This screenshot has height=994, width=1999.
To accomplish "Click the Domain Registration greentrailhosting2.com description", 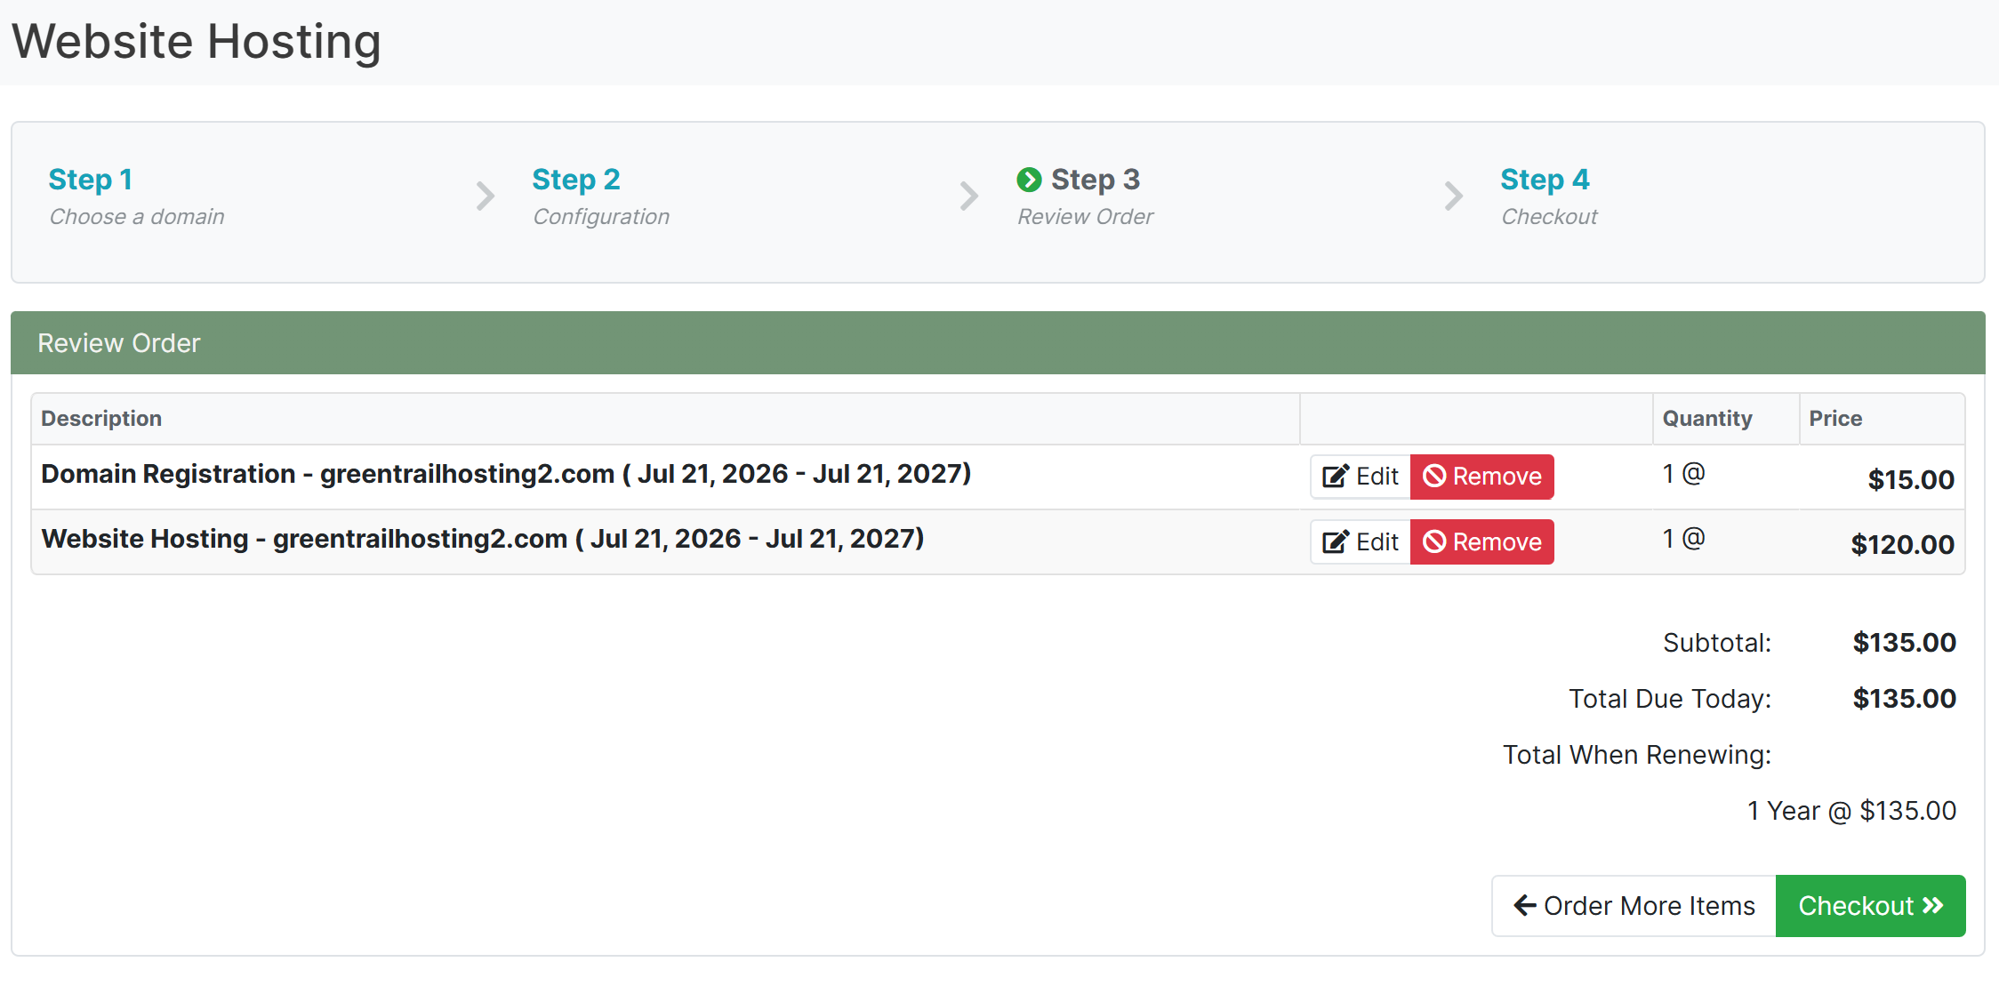I will point(506,474).
